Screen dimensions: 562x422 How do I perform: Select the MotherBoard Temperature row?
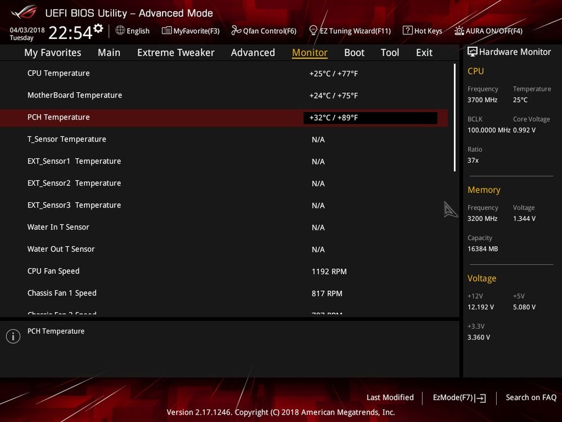224,95
